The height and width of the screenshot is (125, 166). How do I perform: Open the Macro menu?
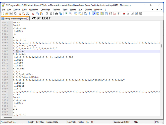pyautogui.click(x=73, y=10)
